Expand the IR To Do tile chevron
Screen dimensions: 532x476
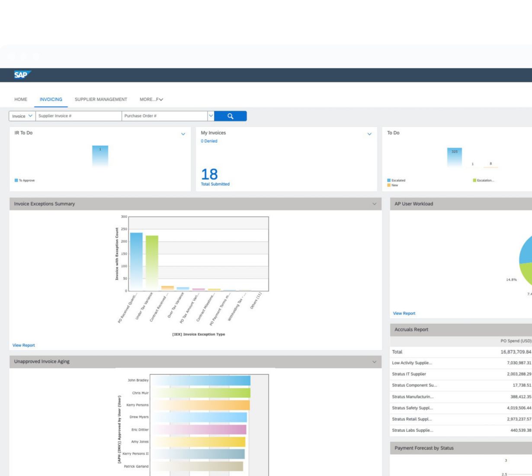point(183,134)
